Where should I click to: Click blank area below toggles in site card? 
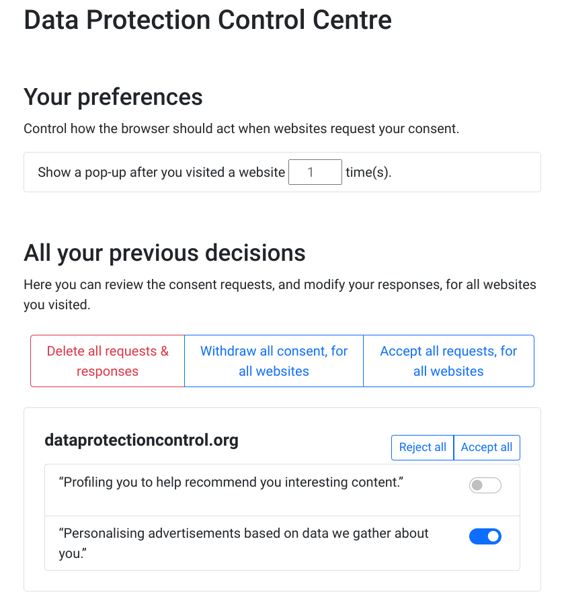[282, 581]
